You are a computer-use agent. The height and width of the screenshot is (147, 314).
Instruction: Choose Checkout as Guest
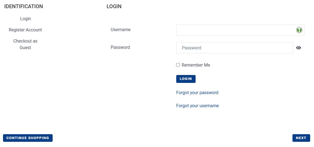[25, 44]
